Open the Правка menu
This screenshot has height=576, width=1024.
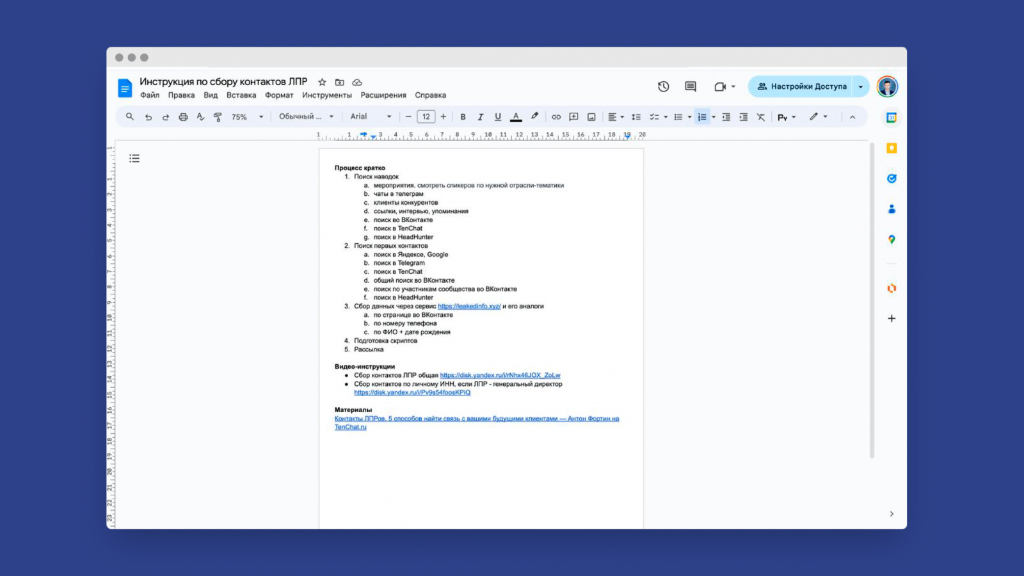pos(181,95)
